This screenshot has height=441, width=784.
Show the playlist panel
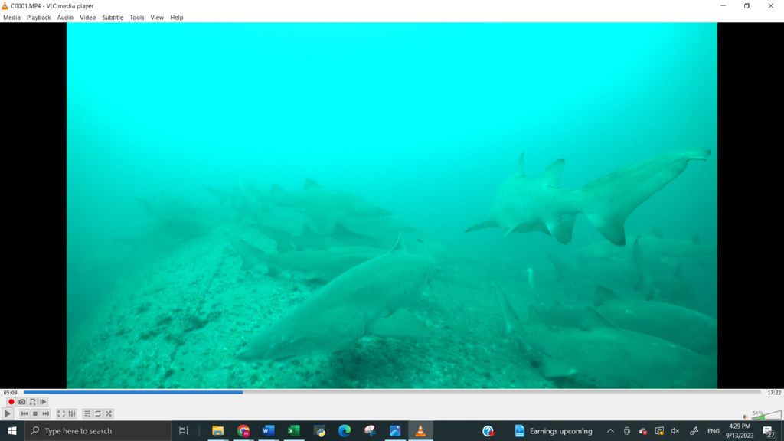click(x=87, y=413)
